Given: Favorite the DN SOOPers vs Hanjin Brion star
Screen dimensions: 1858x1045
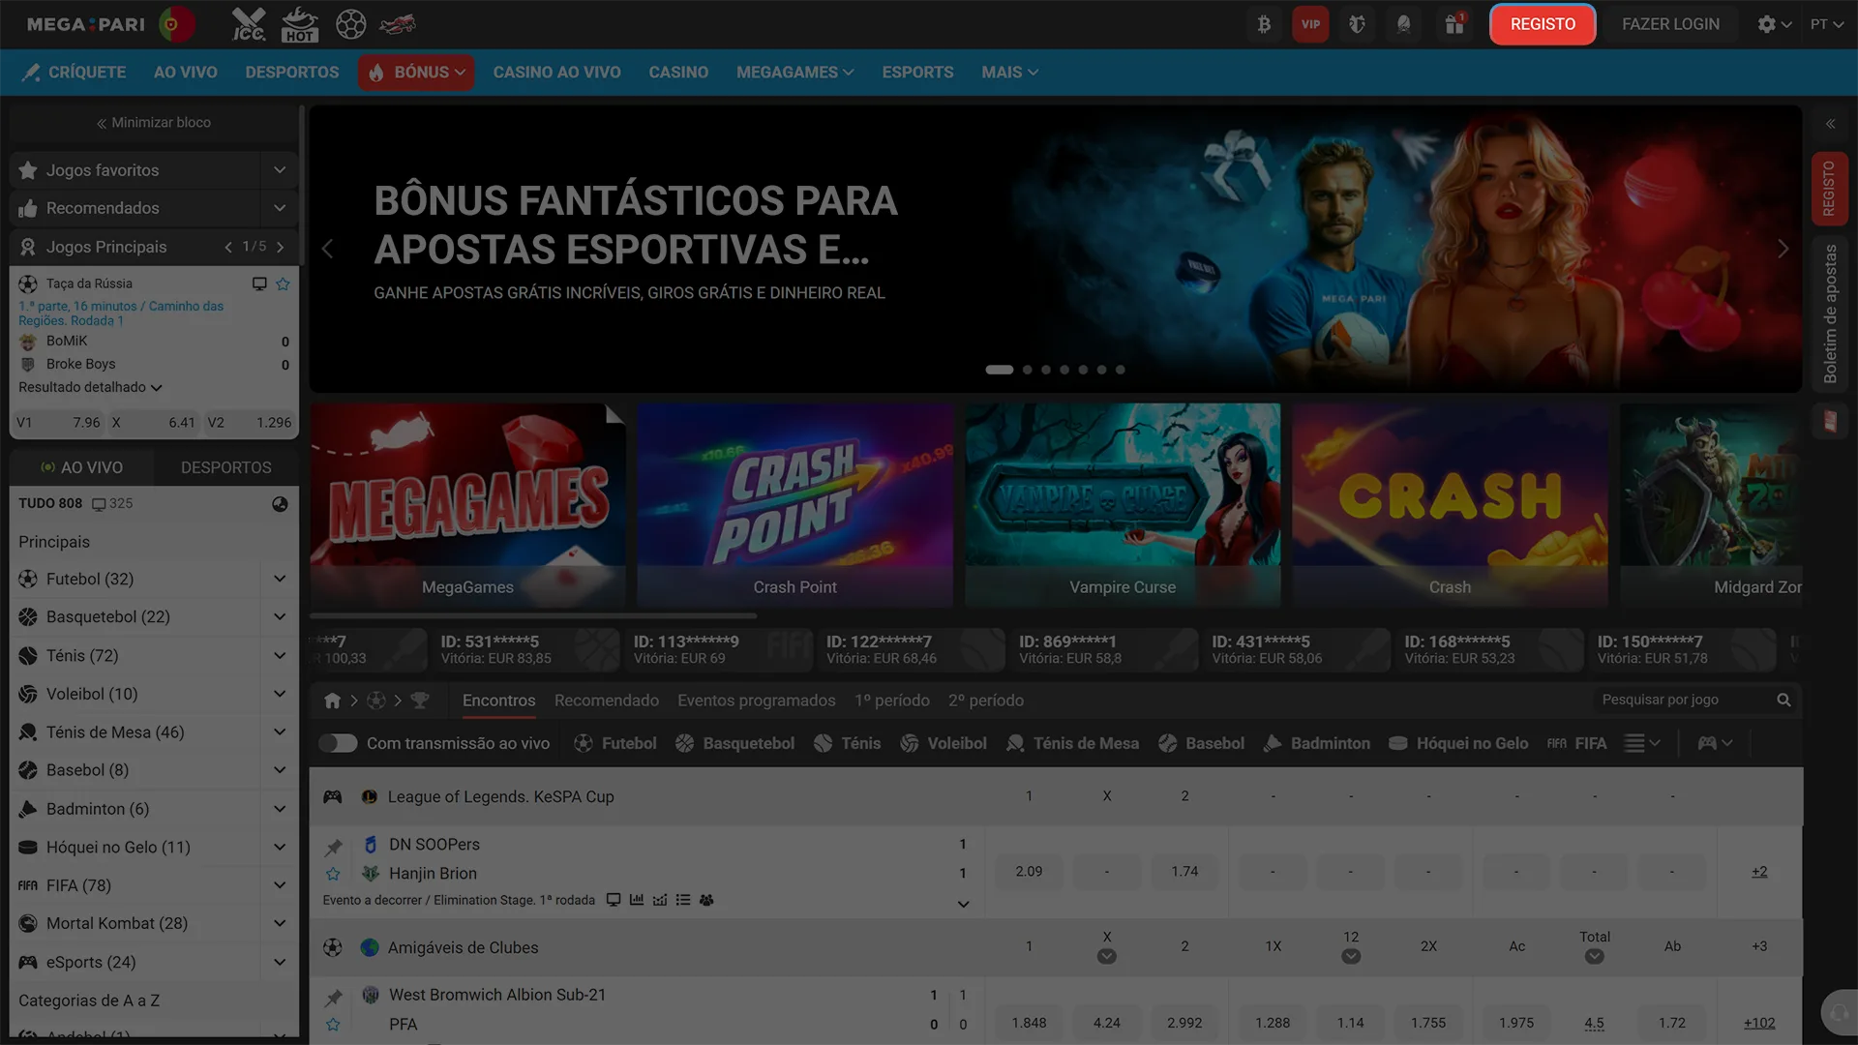Looking at the screenshot, I should [333, 874].
